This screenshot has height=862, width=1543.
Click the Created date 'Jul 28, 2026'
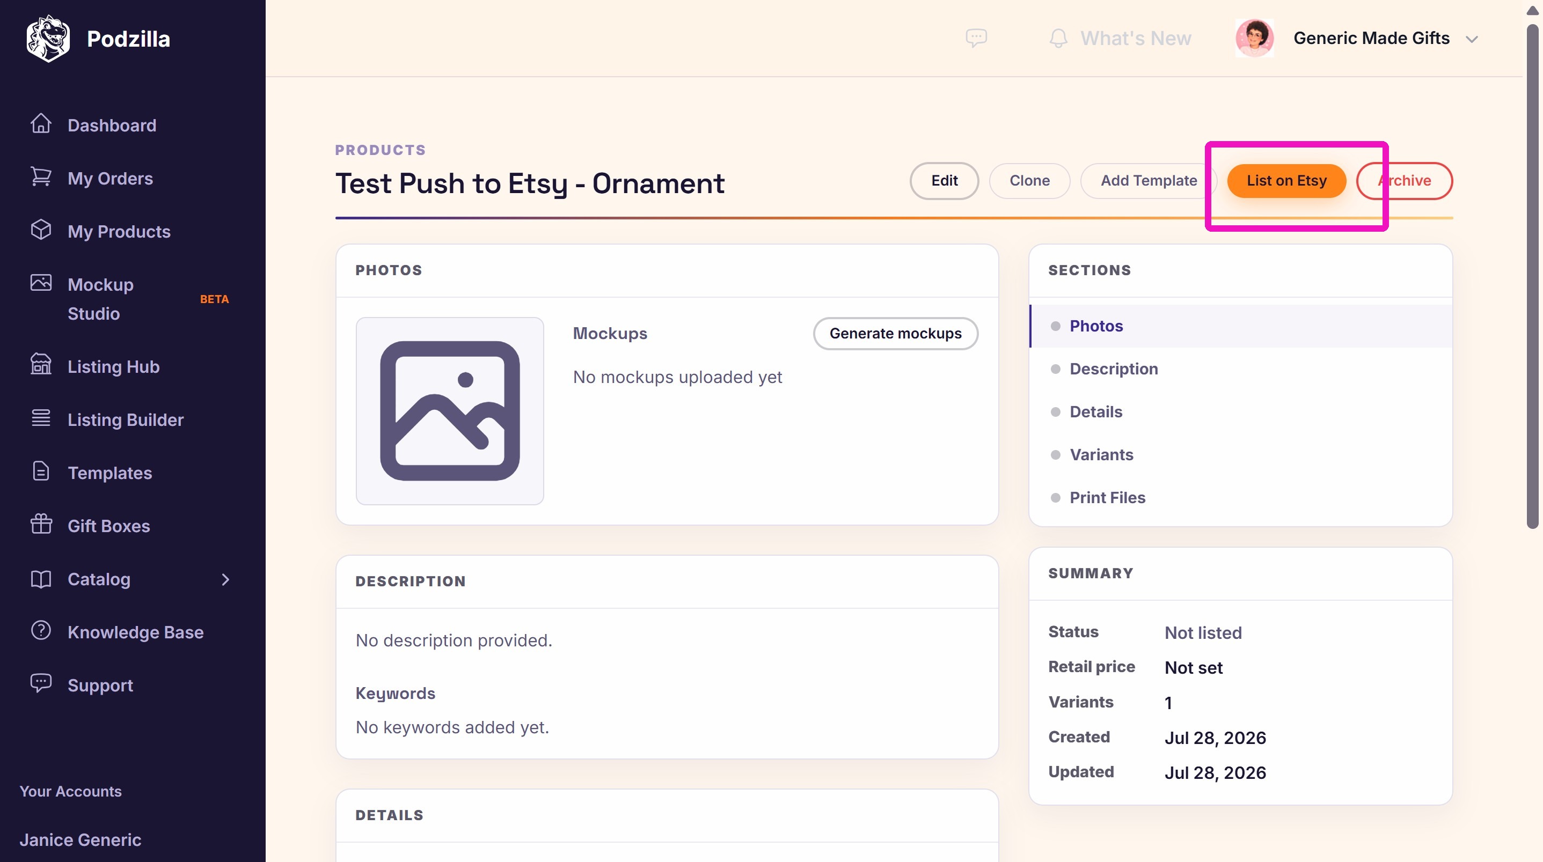(1216, 738)
